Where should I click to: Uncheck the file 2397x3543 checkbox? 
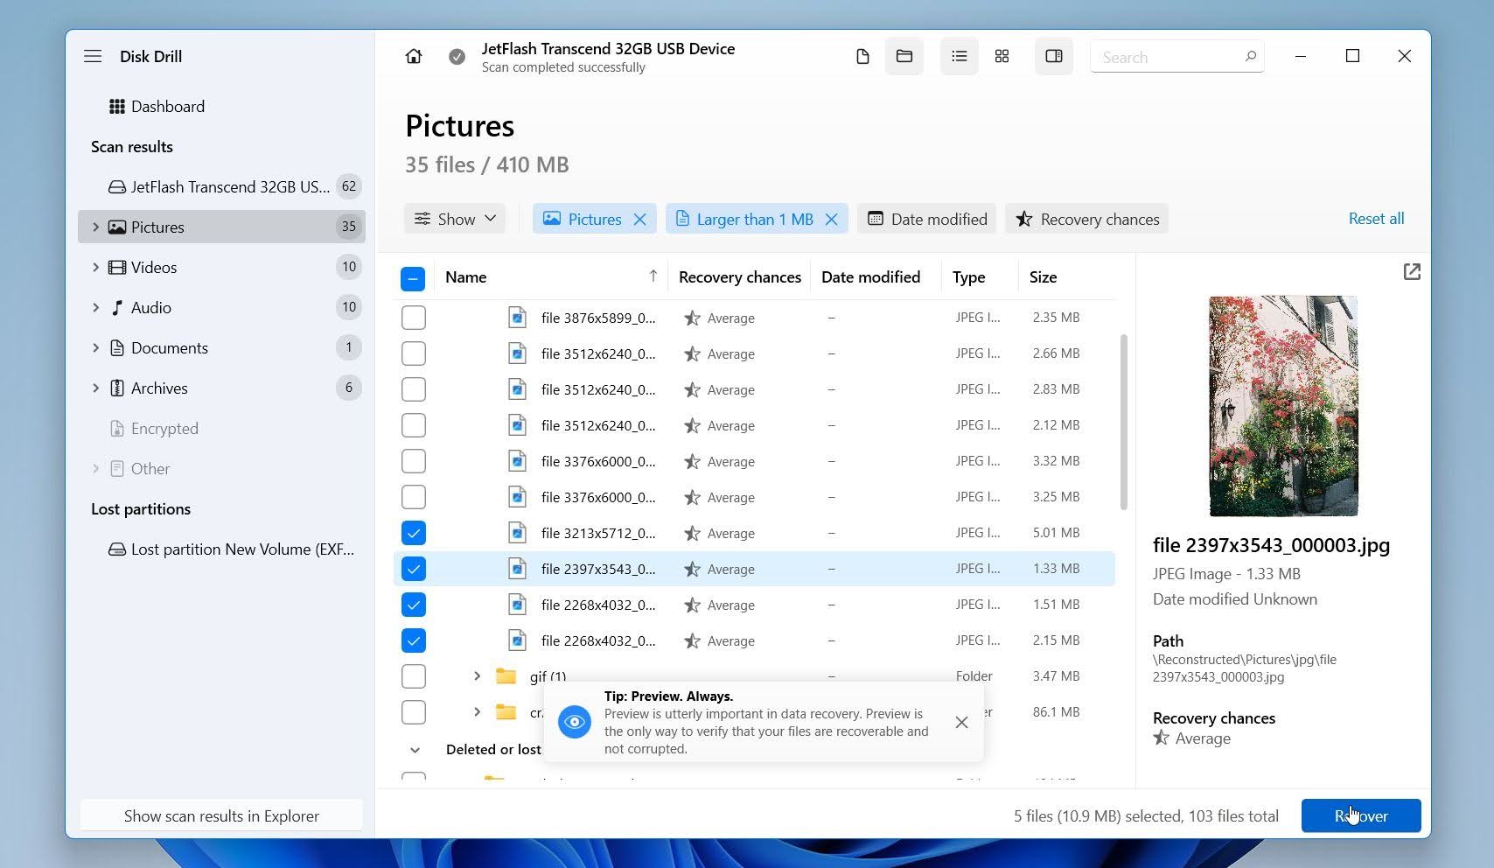click(x=414, y=569)
